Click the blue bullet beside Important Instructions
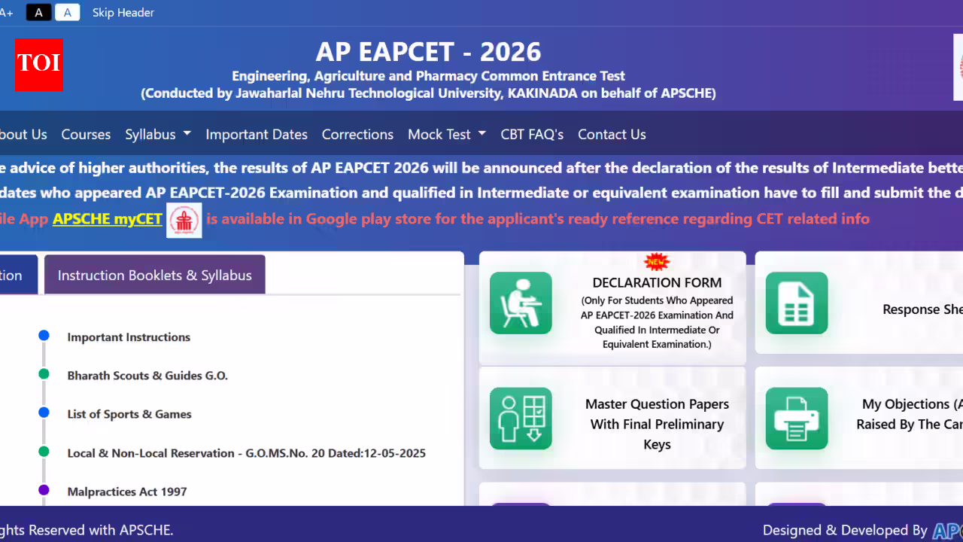 tap(44, 335)
